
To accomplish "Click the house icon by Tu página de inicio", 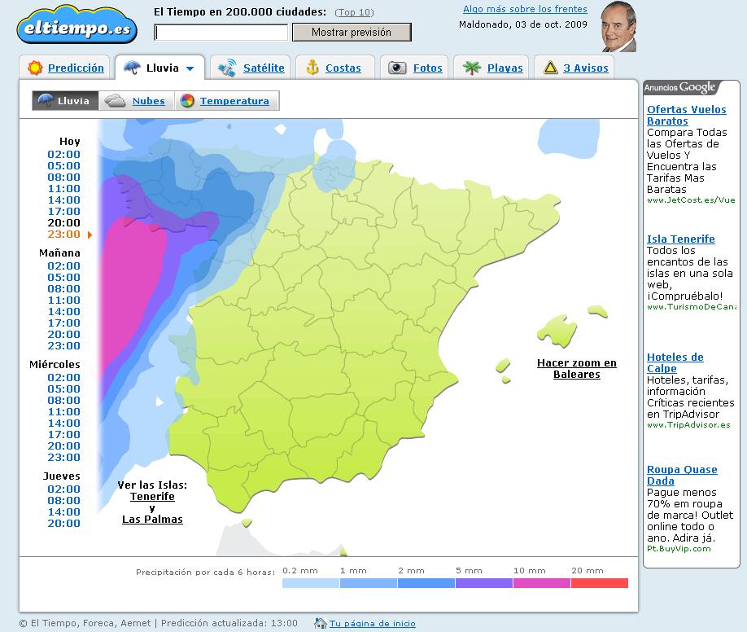I will tap(320, 623).
